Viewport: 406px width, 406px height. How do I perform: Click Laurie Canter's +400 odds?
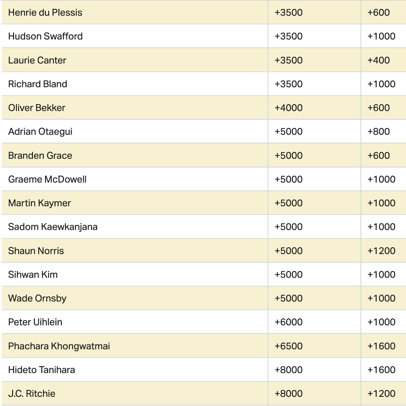(x=378, y=60)
